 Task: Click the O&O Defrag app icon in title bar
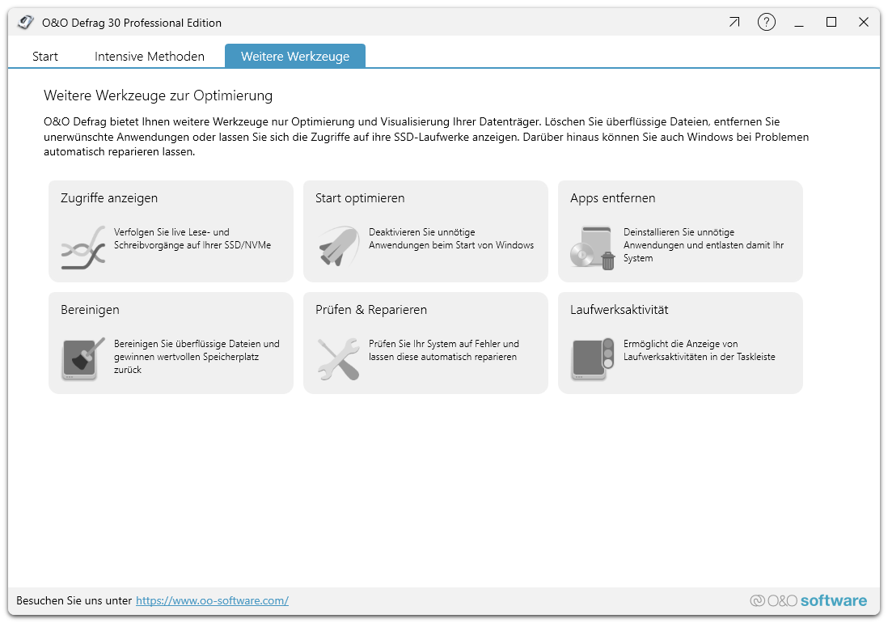(x=26, y=23)
